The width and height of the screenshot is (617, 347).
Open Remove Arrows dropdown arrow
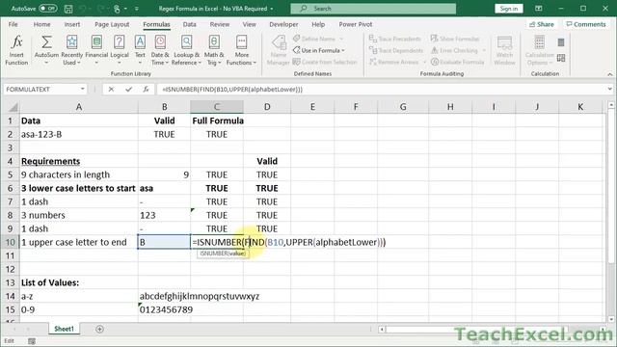(424, 62)
